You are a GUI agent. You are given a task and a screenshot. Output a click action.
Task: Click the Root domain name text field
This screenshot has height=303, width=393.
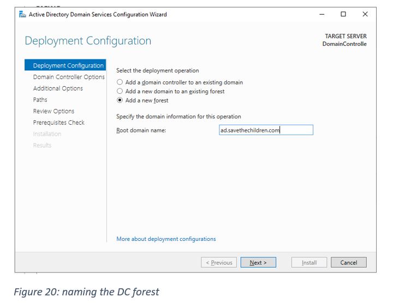pyautogui.click(x=266, y=130)
